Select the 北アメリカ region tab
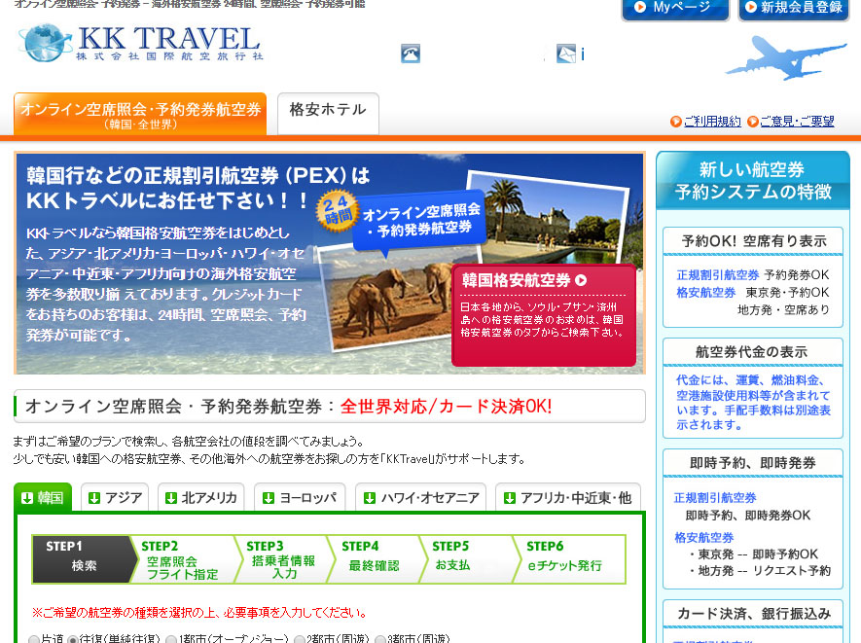 201,497
